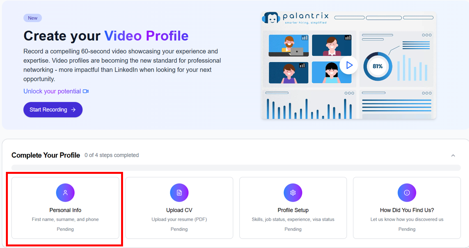Click the Start Recording button
469x248 pixels.
coord(53,109)
